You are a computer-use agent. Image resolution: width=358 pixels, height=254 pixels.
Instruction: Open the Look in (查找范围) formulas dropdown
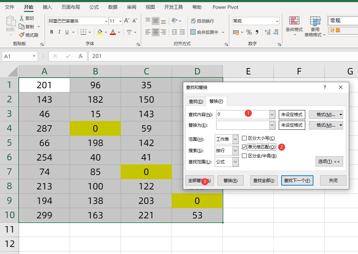(235, 162)
